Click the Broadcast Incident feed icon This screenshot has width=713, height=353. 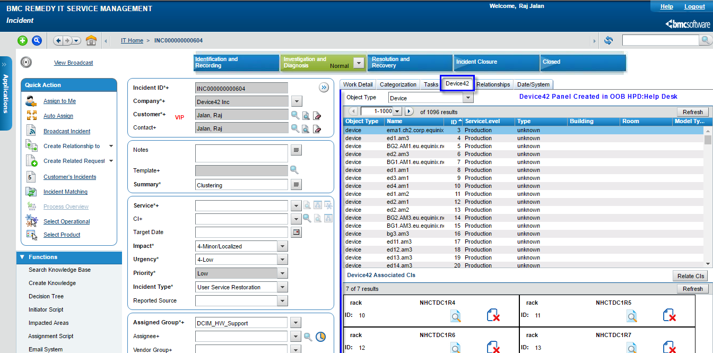(x=31, y=131)
